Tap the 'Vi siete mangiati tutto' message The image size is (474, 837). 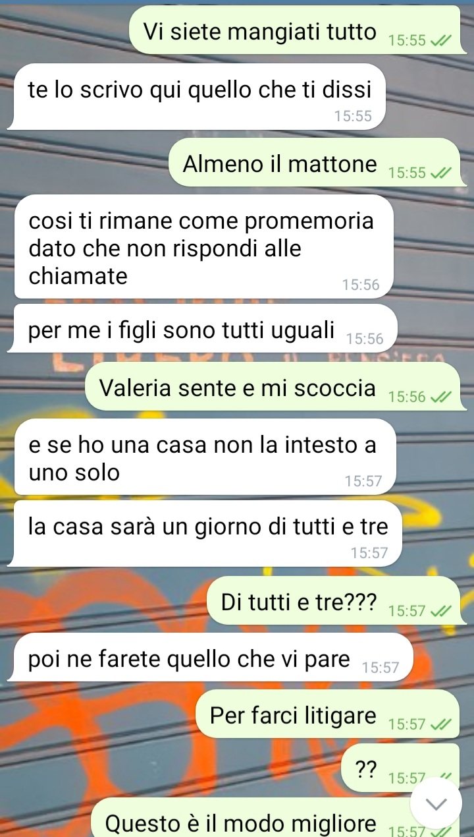click(294, 30)
